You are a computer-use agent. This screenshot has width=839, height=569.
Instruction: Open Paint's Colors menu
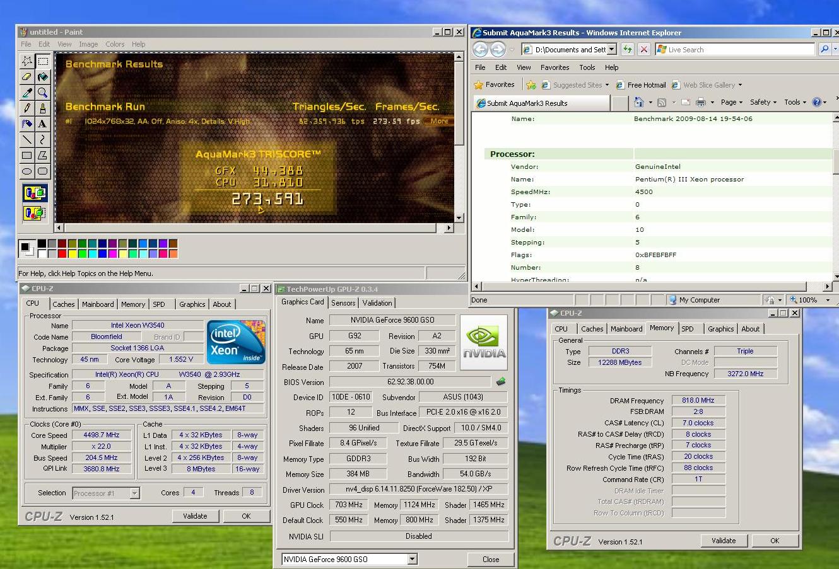pyautogui.click(x=115, y=44)
